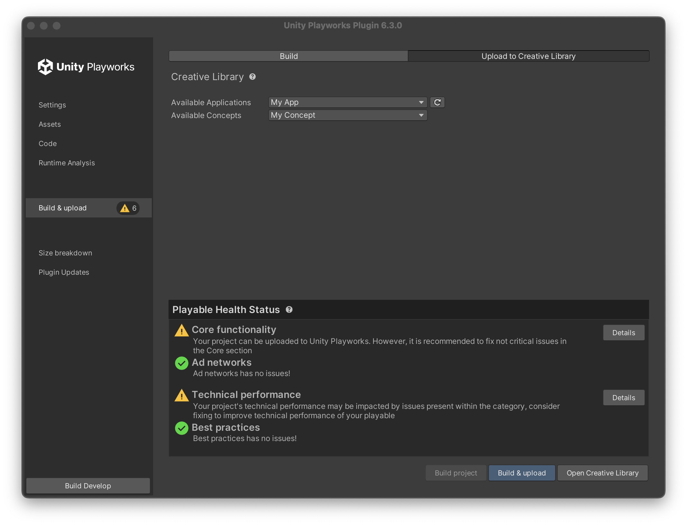The width and height of the screenshot is (687, 525).
Task: Click the Creative Library help icon
Action: point(252,77)
